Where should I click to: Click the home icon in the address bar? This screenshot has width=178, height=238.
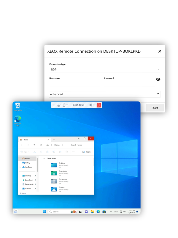47,145
